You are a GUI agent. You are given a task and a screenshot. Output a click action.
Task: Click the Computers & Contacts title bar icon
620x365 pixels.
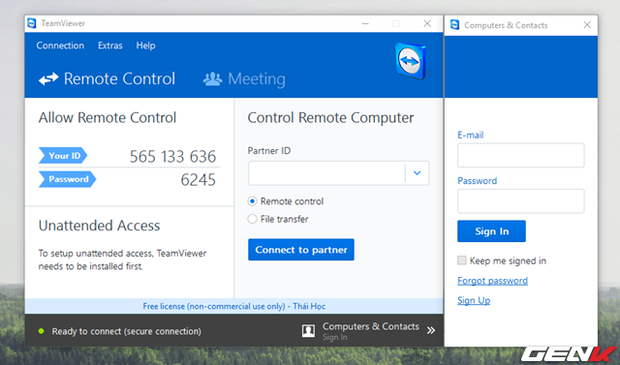pos(454,25)
